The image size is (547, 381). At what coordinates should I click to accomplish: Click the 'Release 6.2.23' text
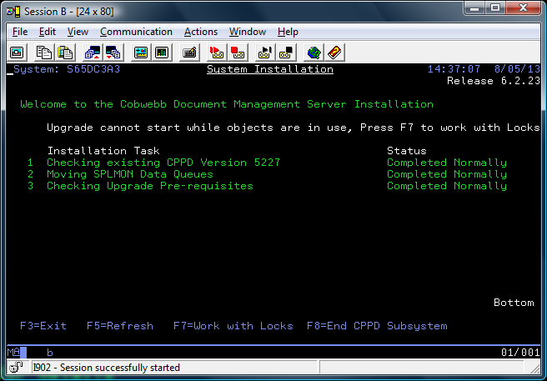point(494,81)
